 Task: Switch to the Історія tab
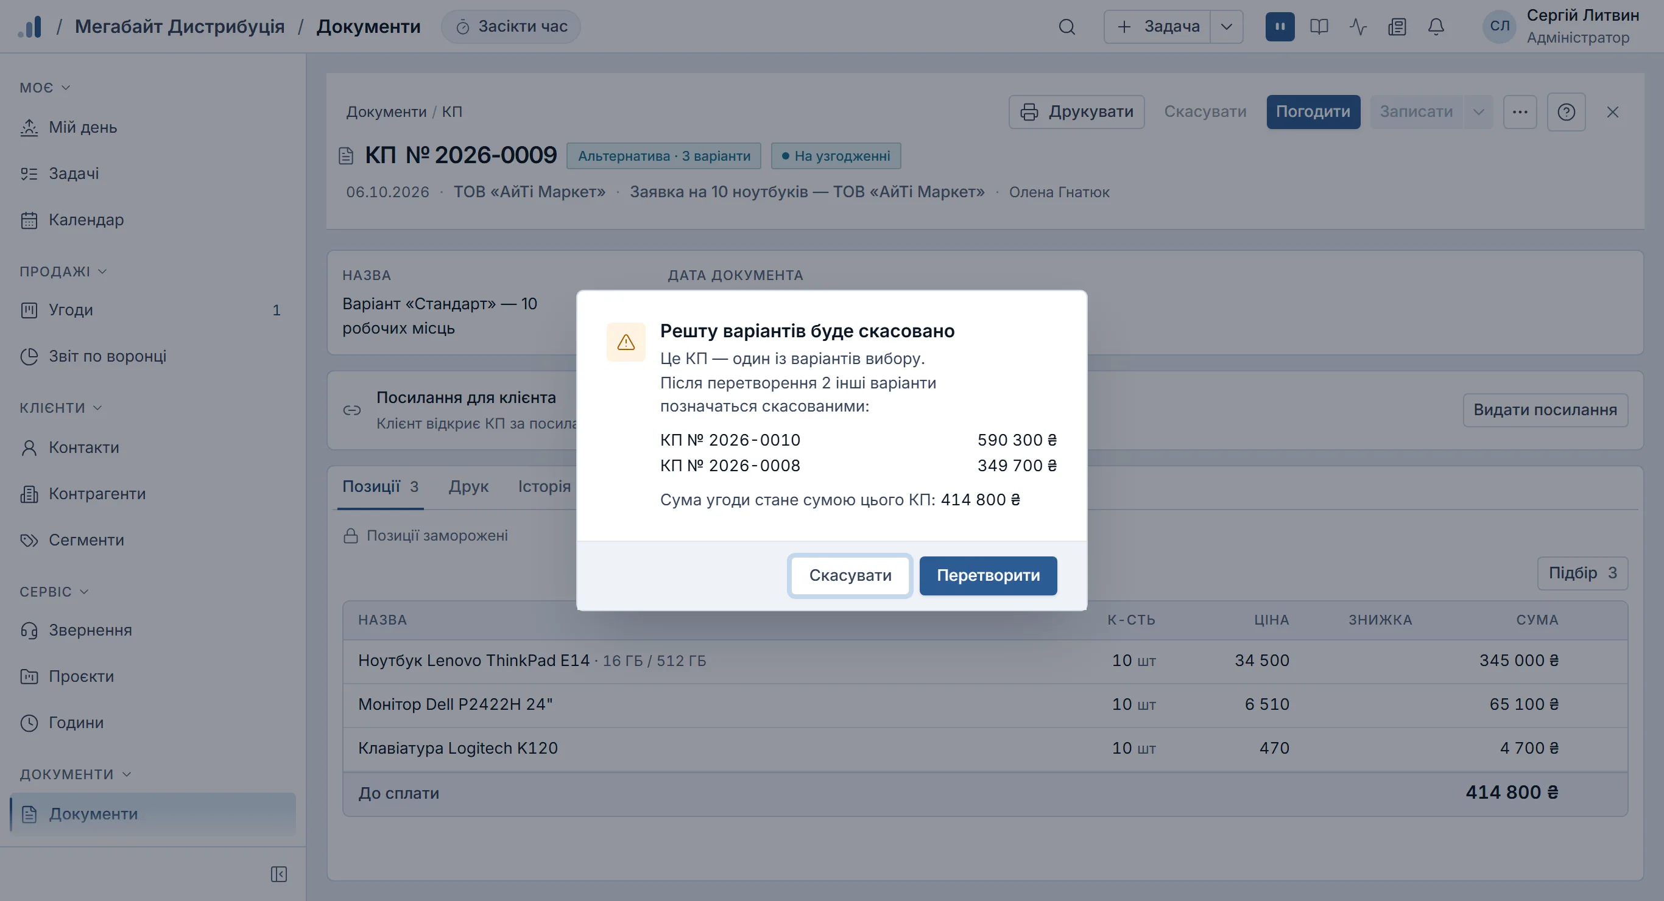544,486
